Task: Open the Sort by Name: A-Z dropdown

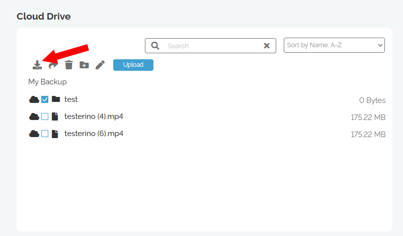Action: [334, 45]
